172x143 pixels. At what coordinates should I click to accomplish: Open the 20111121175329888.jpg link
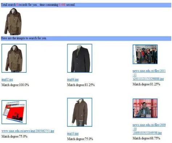pos(149,75)
